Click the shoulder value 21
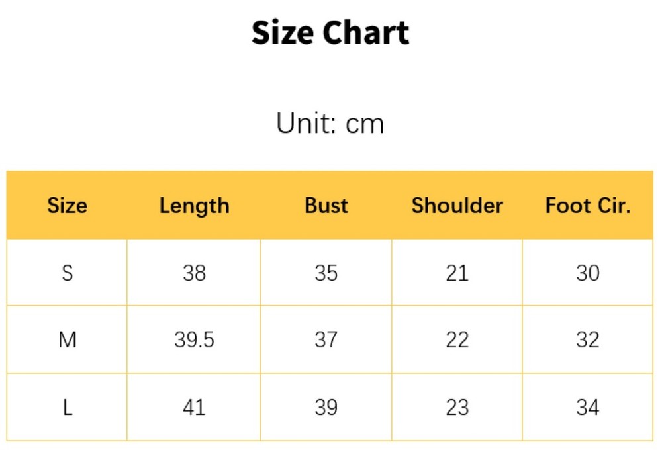Image resolution: width=662 pixels, height=450 pixels. [x=457, y=273]
